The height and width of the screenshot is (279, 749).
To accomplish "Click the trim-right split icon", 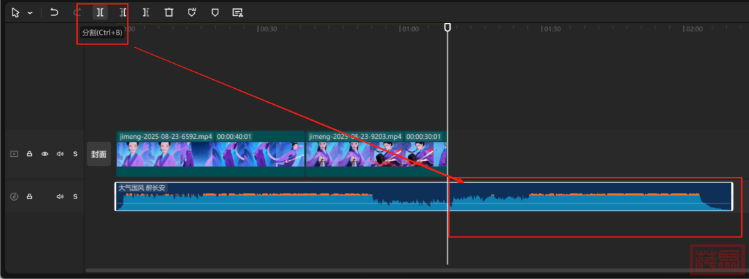I will [x=146, y=12].
